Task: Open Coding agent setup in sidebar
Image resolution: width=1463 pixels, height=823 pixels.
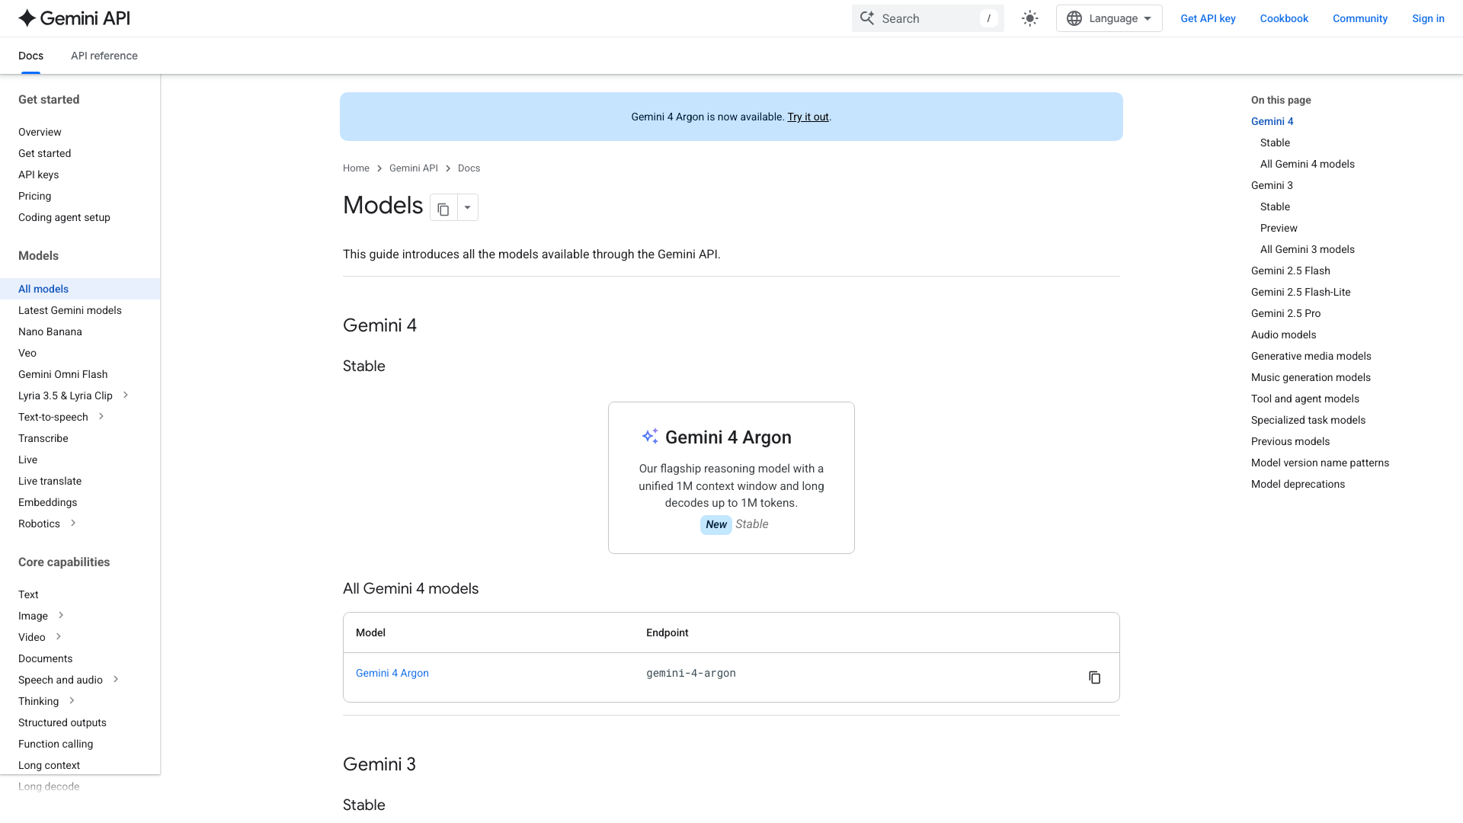Action: (64, 217)
